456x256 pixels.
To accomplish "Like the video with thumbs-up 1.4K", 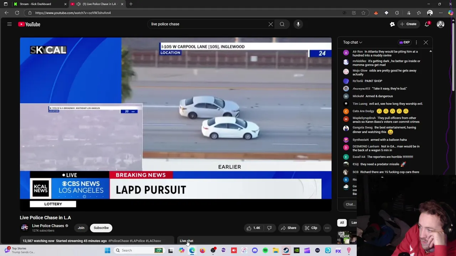I will tap(253, 228).
